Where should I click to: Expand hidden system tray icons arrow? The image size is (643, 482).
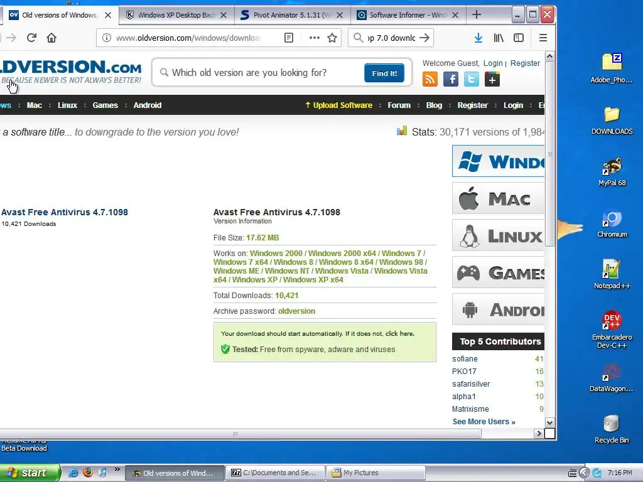pos(585,473)
